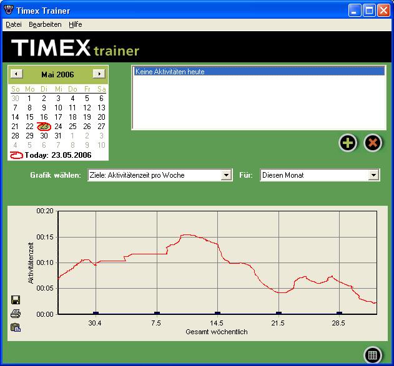Viewport: 394px width, 366px height.
Task: Select May 28 in the calendar
Action: point(15,136)
